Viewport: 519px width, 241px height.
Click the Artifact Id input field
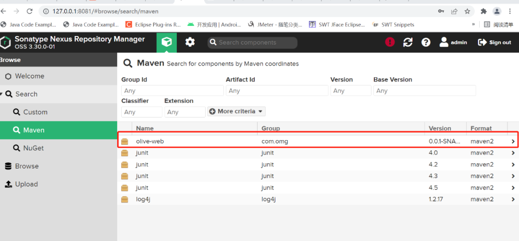tap(277, 91)
